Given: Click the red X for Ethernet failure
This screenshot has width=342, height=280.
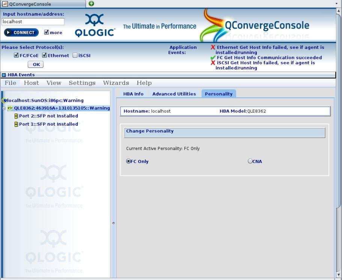Looking at the screenshot, I should (x=213, y=47).
